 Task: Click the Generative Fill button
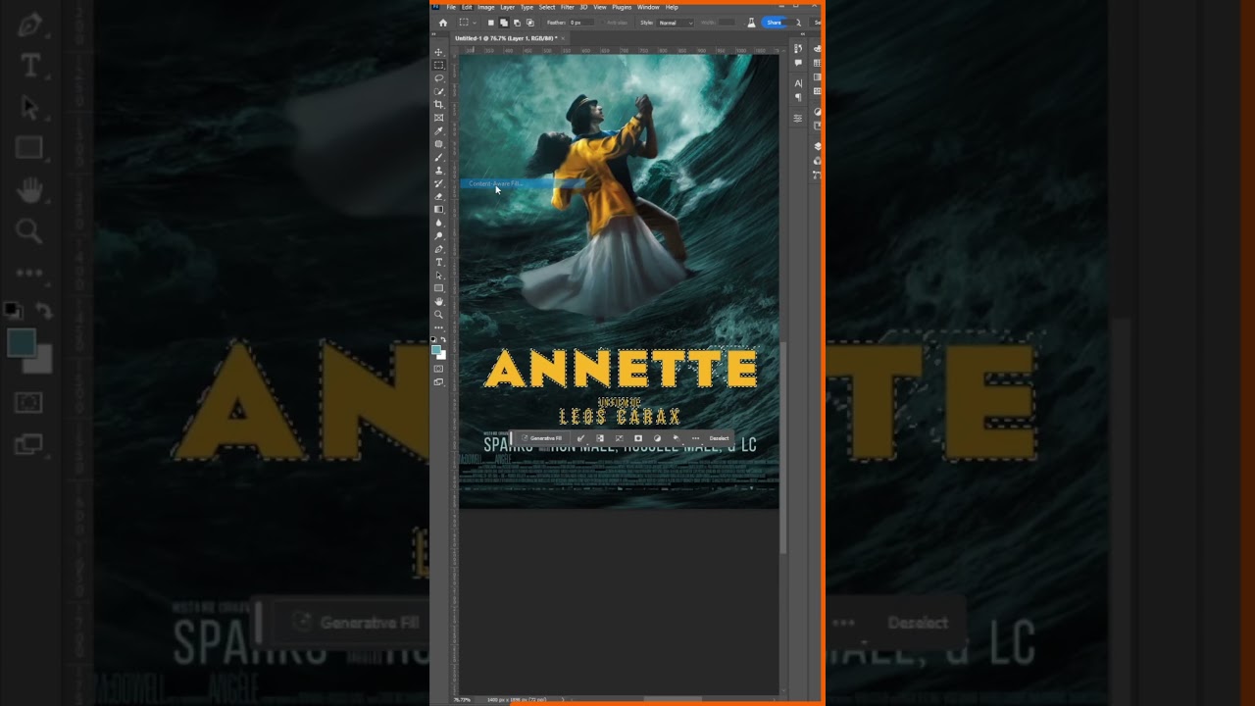point(542,438)
